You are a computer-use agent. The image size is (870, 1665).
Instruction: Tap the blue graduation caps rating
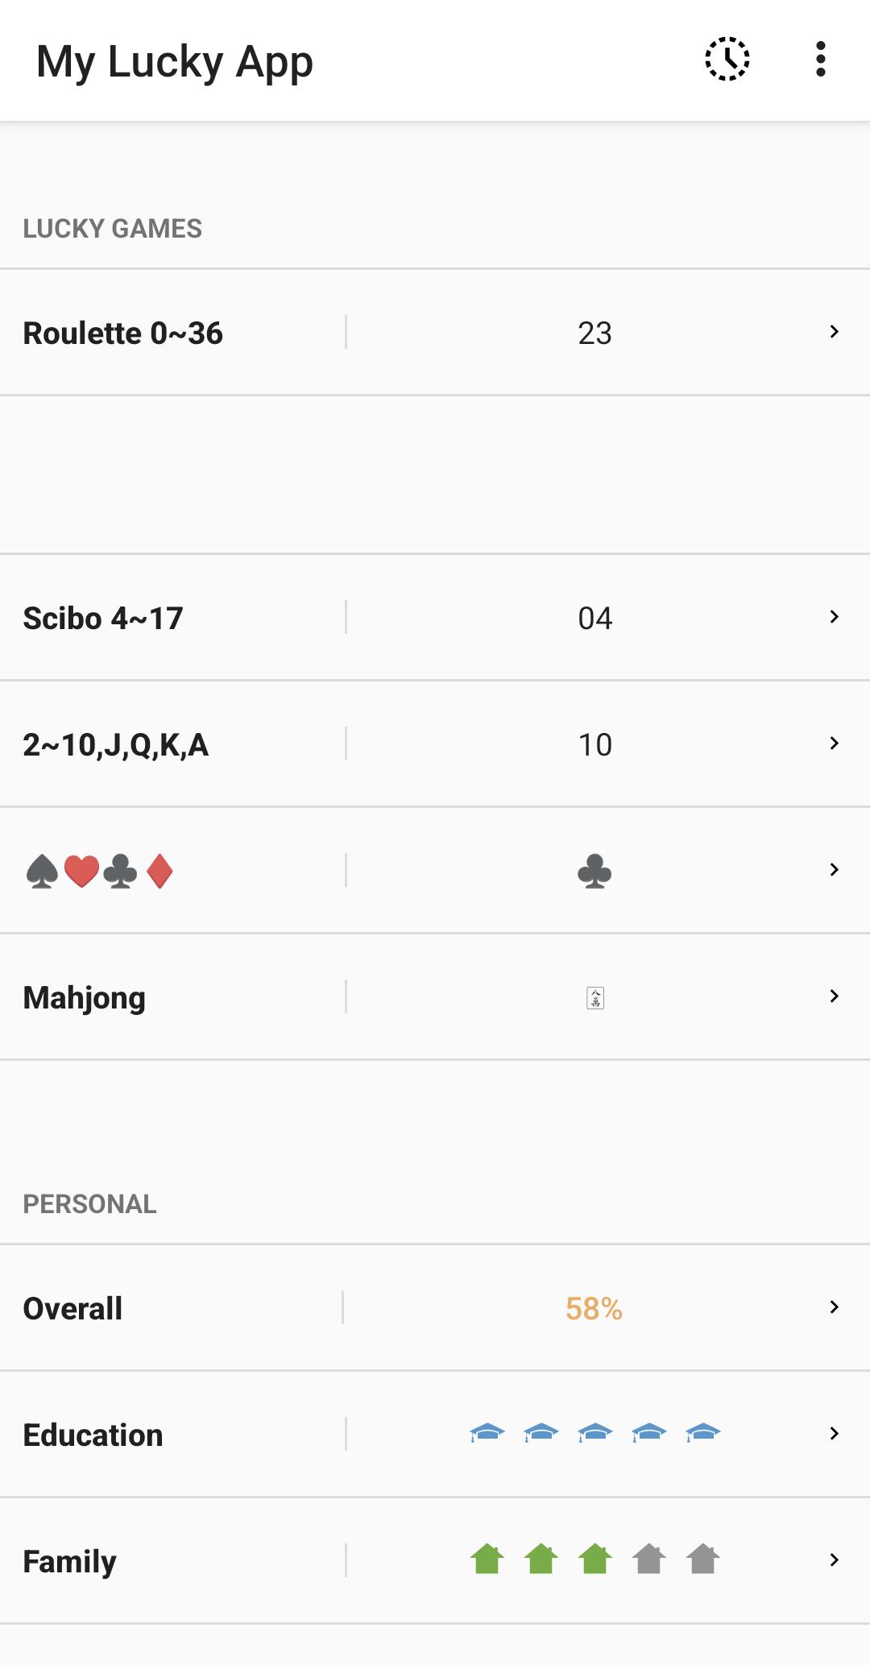[594, 1433]
